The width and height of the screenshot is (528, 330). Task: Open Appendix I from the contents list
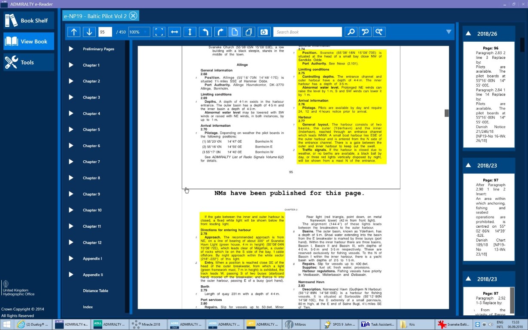pyautogui.click(x=92, y=259)
